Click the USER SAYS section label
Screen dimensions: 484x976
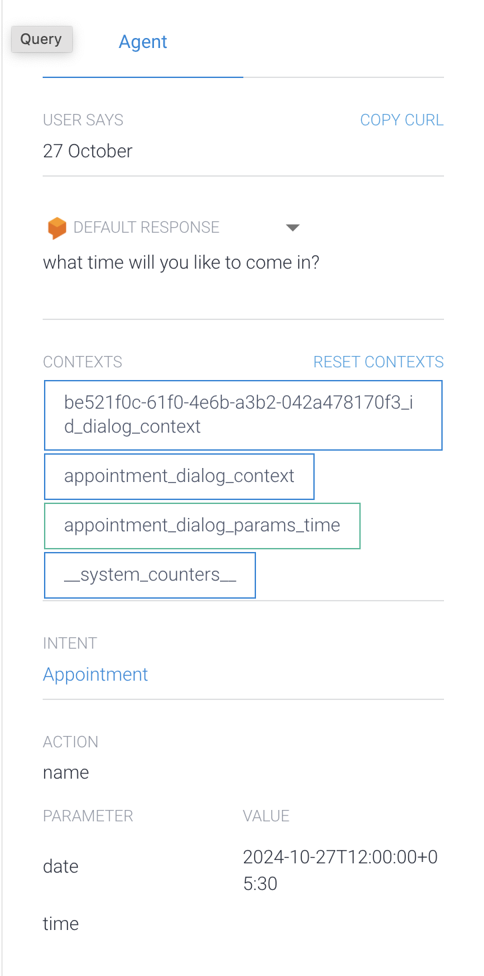click(x=83, y=119)
